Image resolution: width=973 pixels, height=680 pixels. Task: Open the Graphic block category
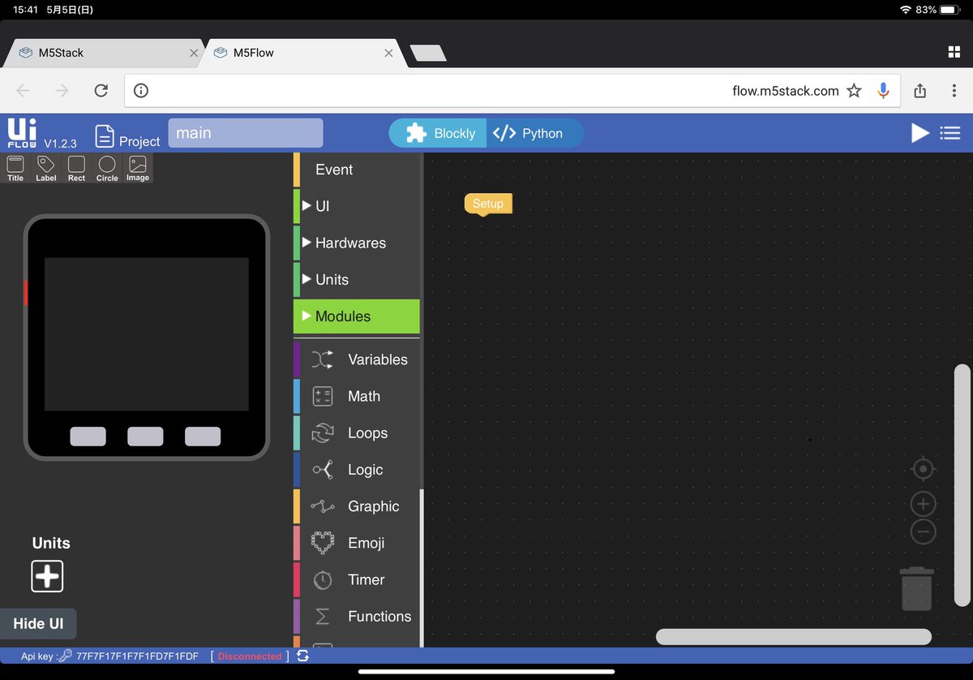coord(357,506)
